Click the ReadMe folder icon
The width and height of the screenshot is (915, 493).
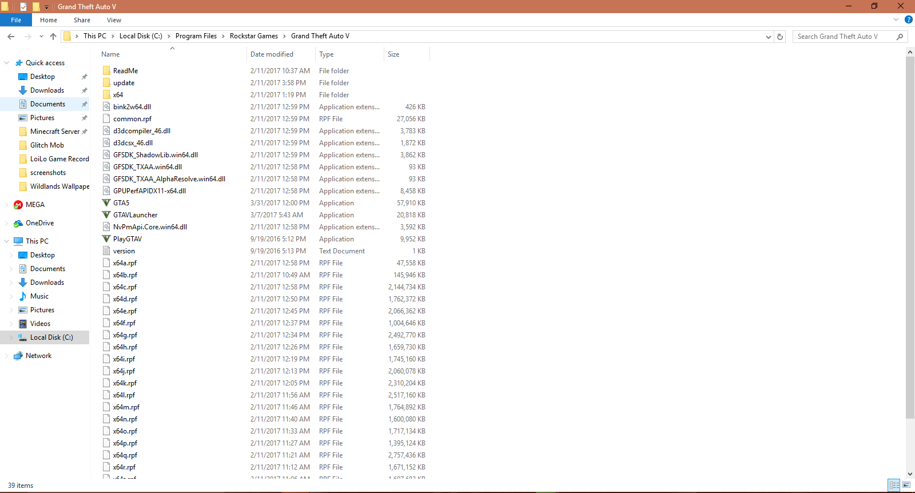(x=106, y=71)
